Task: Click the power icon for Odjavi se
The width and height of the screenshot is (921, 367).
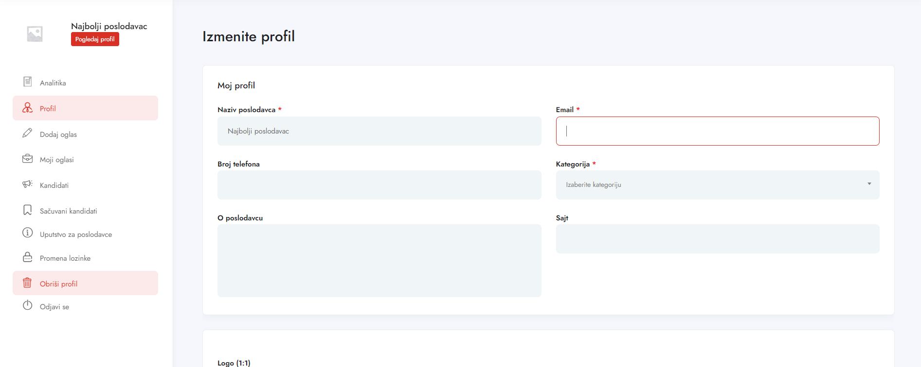Action: click(28, 306)
